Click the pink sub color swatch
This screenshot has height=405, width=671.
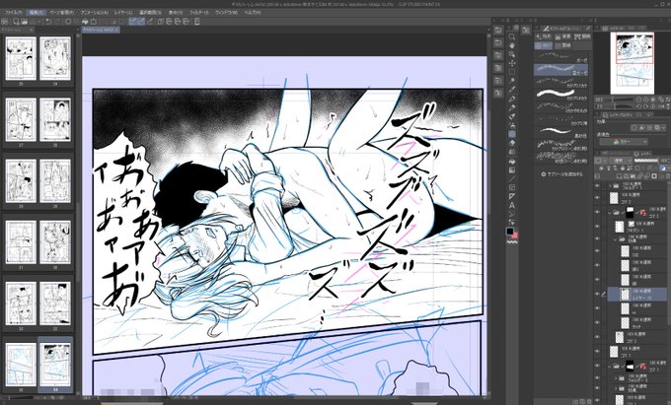(x=515, y=236)
